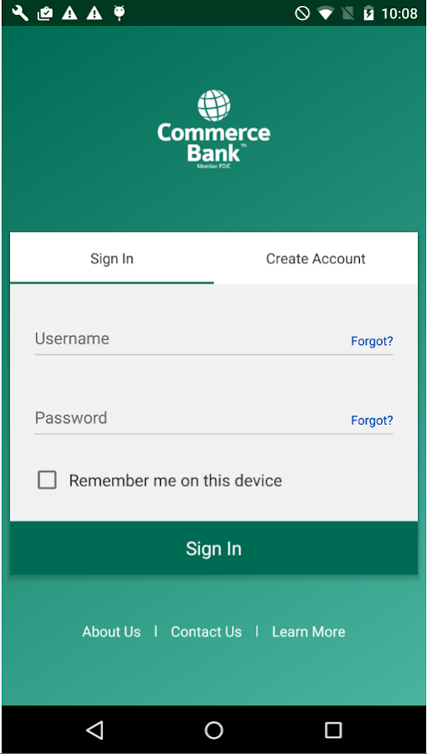Open the Learn More link
The width and height of the screenshot is (427, 754).
click(308, 632)
